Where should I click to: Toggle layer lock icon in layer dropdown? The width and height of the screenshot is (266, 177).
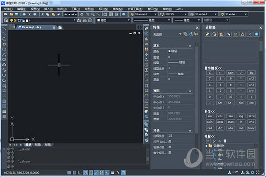pos(23,20)
